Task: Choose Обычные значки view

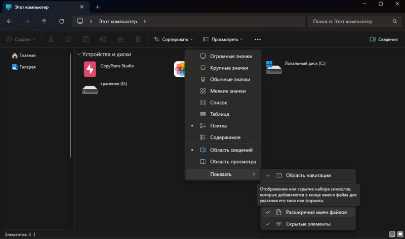Action: [223, 79]
